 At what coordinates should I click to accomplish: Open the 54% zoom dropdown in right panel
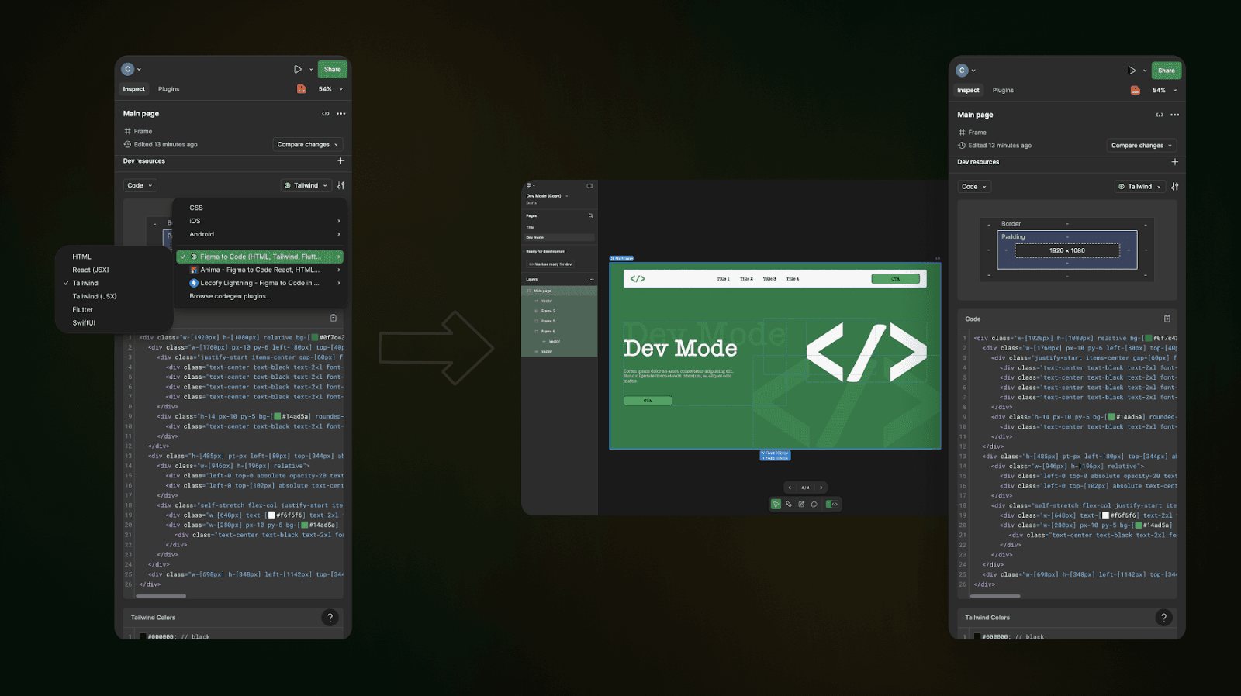click(x=1164, y=90)
